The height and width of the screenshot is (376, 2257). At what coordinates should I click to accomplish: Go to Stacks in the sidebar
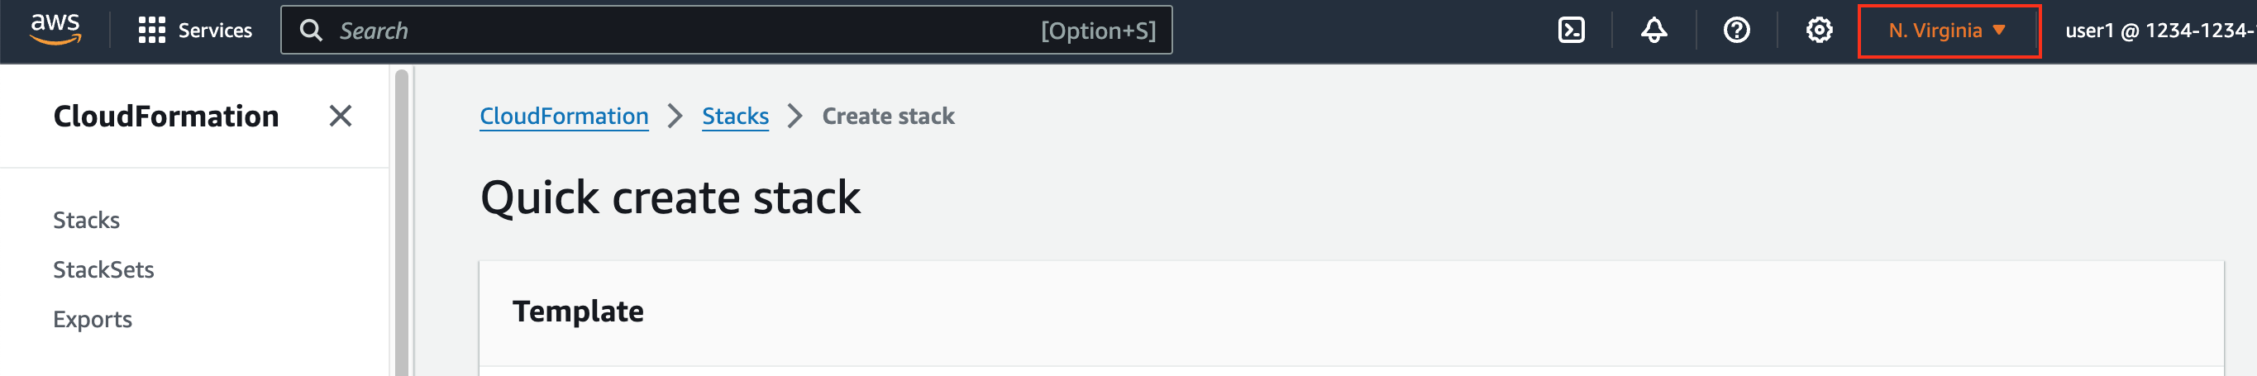click(x=86, y=220)
